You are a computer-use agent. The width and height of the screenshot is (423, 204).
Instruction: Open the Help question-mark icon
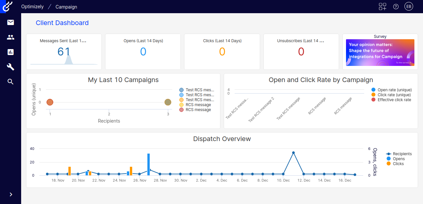[396, 6]
